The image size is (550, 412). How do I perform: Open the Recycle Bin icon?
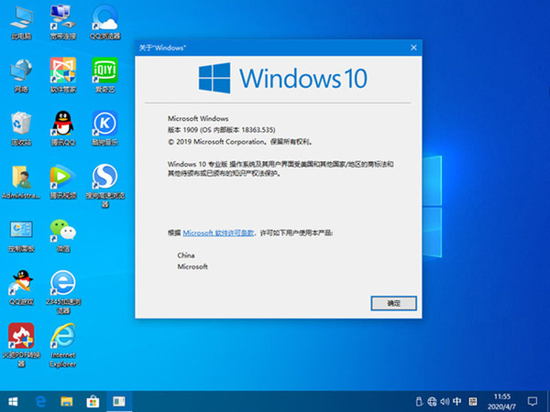pyautogui.click(x=20, y=125)
